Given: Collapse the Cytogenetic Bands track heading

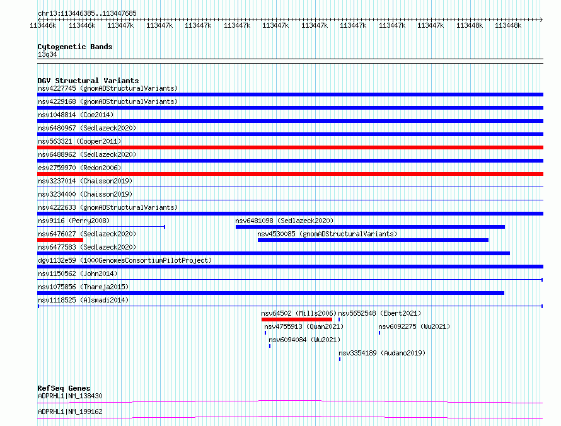Looking at the screenshot, I should tap(74, 47).
